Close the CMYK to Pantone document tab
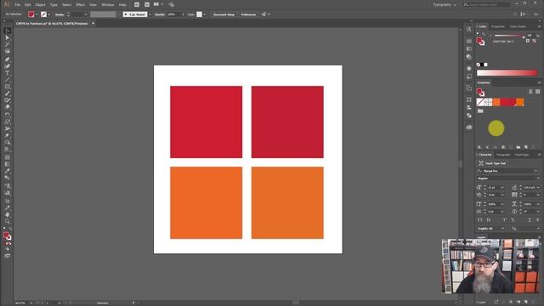Viewport: 544px width, 306px height. [x=93, y=23]
